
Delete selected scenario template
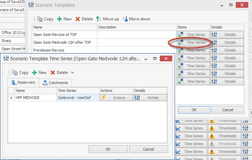84,19
